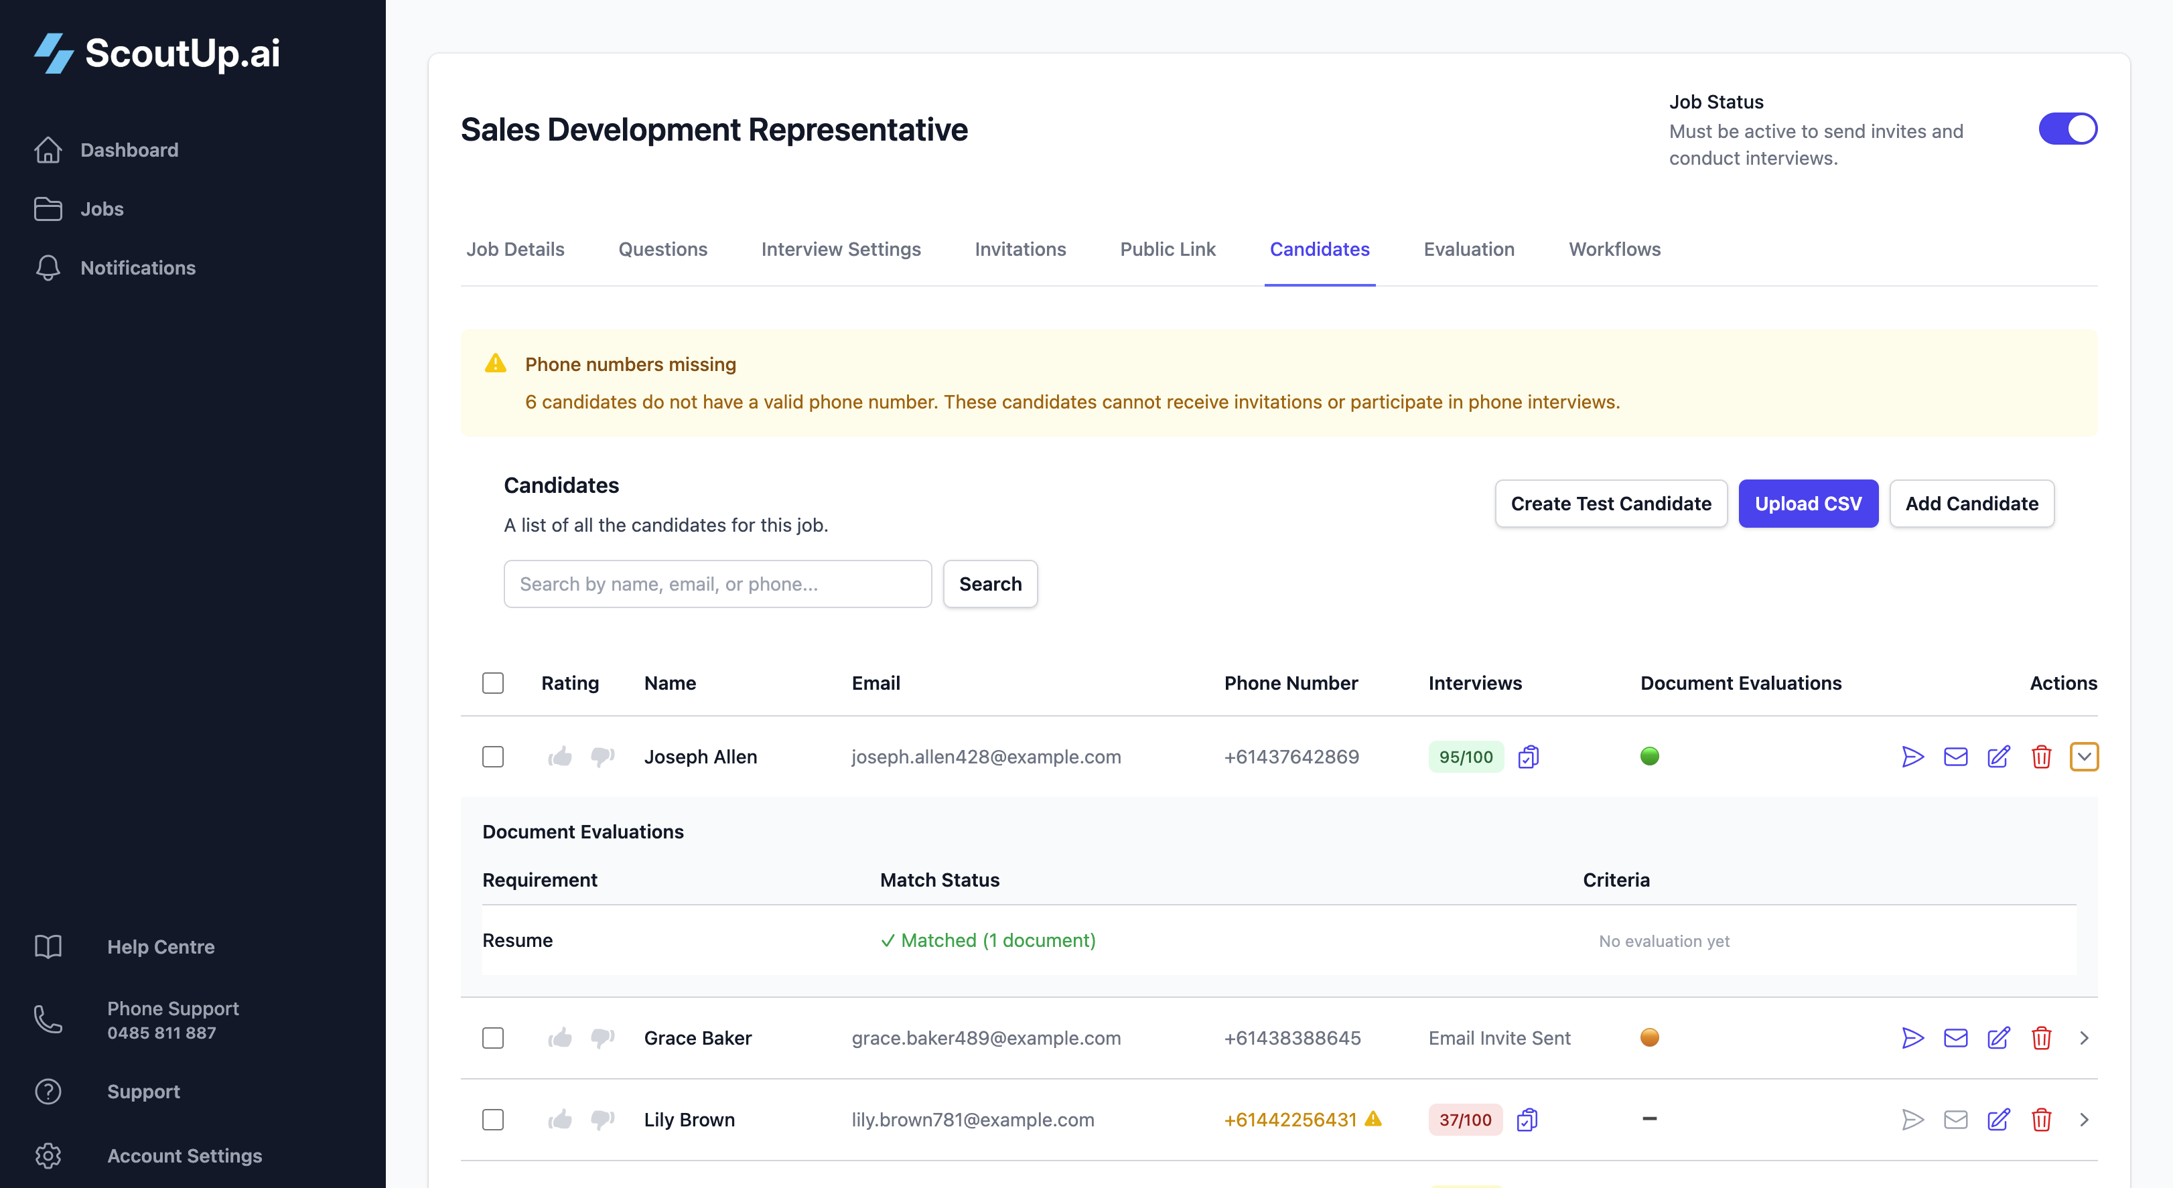
Task: Open interview report icon next to 37/100
Action: (1527, 1120)
